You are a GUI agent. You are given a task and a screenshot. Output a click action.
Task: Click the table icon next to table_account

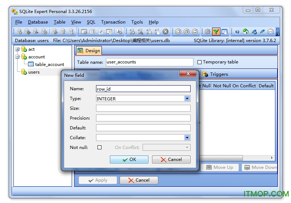pos(31,64)
